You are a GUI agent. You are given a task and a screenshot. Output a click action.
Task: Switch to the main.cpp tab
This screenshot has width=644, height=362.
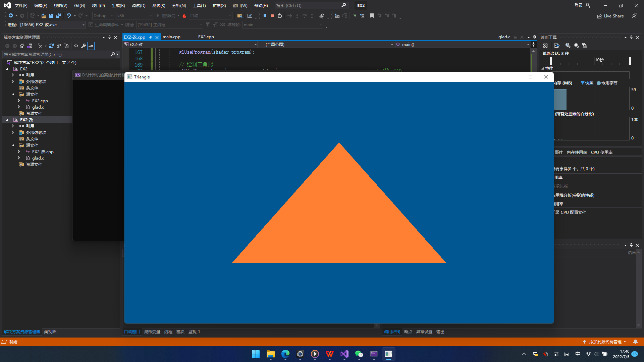tap(171, 37)
